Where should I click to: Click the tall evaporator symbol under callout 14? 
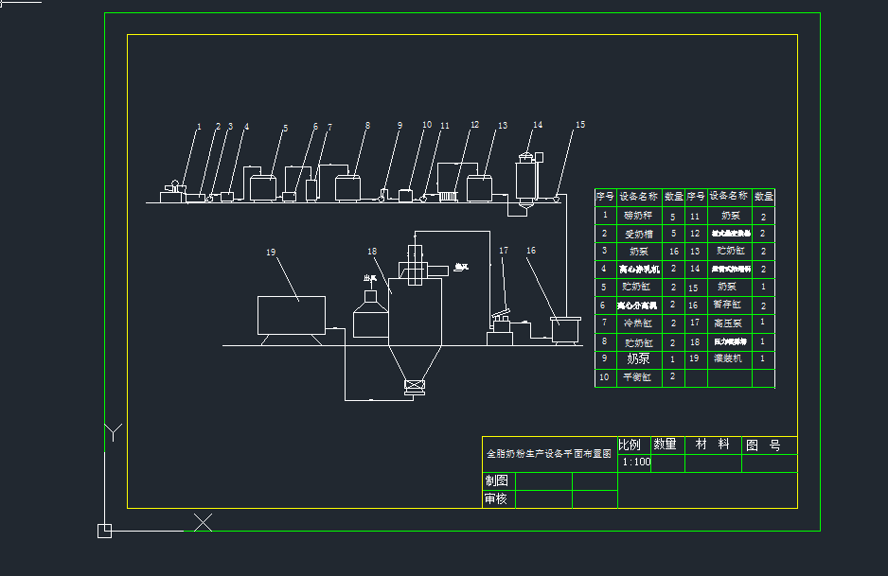click(525, 179)
